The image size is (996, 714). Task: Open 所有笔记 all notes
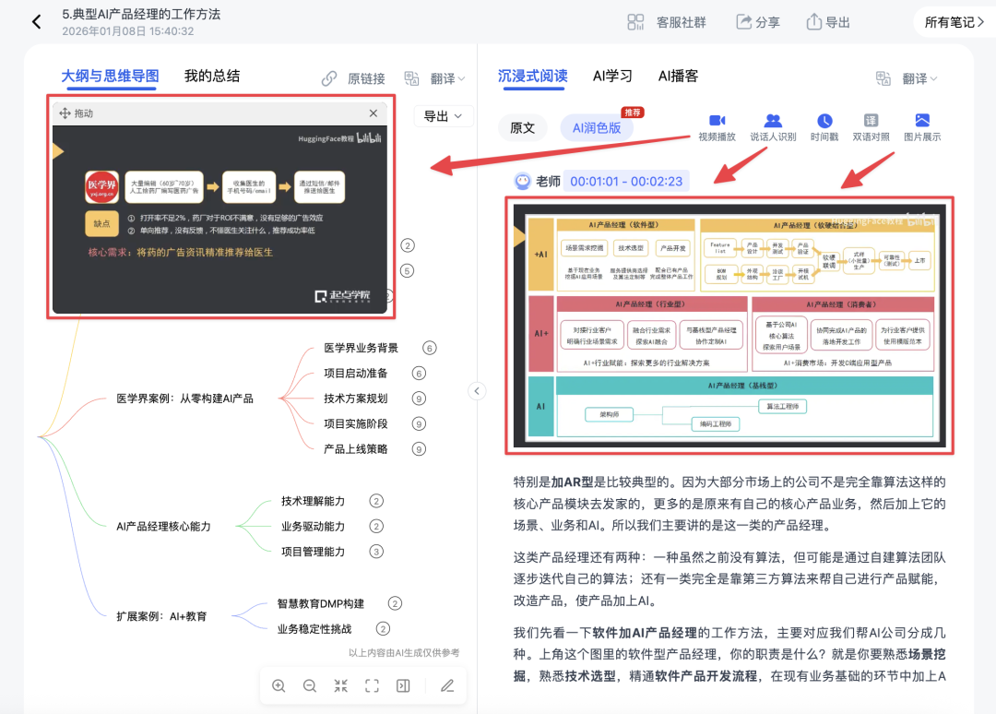(x=954, y=22)
